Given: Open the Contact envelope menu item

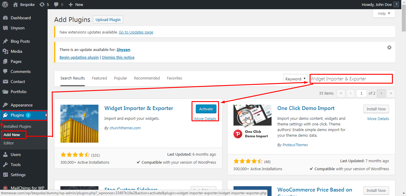Looking at the screenshot, I should (24, 82).
